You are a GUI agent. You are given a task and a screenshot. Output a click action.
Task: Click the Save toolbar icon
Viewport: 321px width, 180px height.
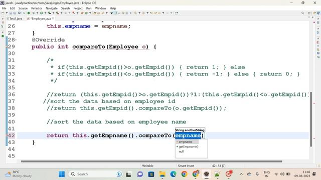pos(11,13)
